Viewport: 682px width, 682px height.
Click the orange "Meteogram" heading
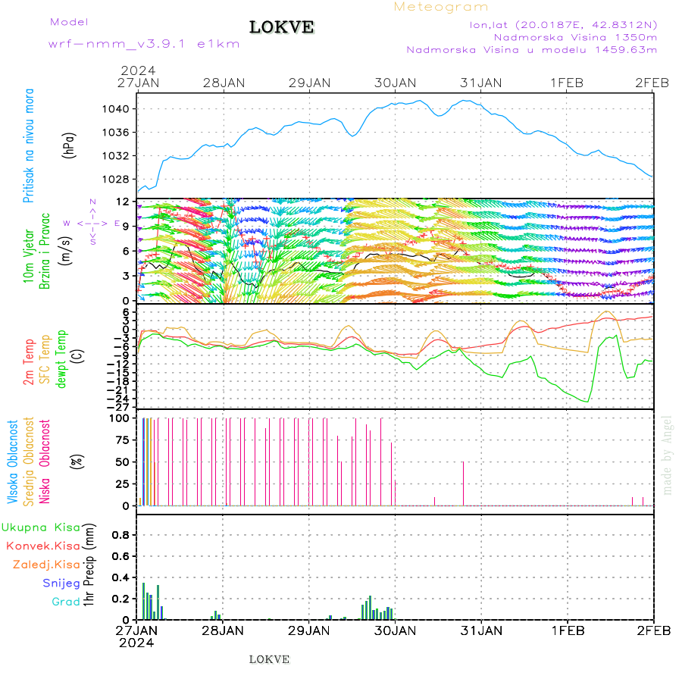tap(440, 7)
